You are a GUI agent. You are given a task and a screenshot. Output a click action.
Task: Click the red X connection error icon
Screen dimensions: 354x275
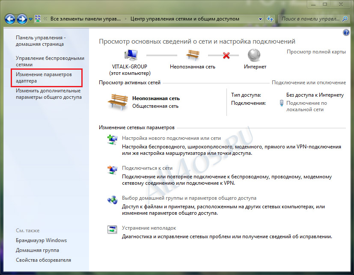(x=226, y=55)
